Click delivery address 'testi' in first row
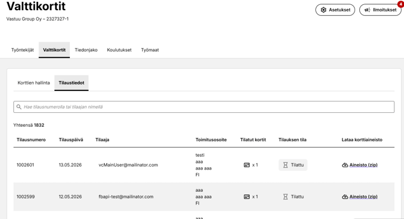The width and height of the screenshot is (404, 219). (200, 155)
